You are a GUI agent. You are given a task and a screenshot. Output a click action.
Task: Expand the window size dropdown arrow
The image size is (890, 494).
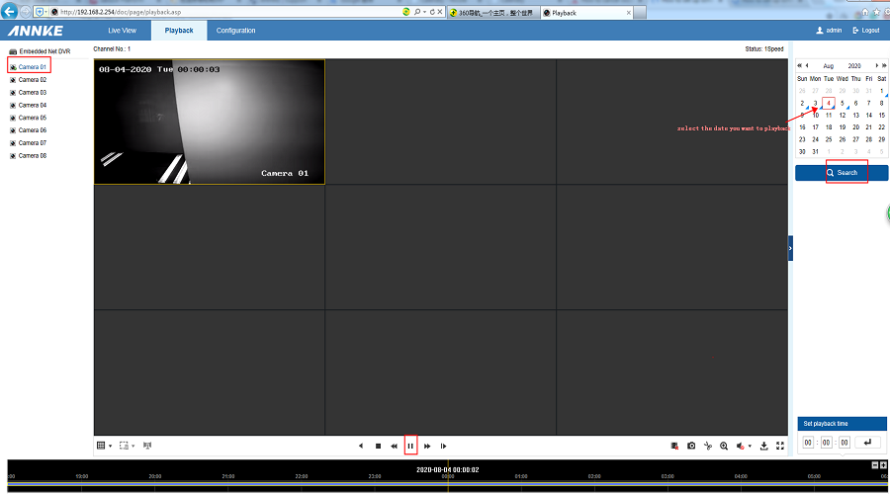tap(133, 446)
